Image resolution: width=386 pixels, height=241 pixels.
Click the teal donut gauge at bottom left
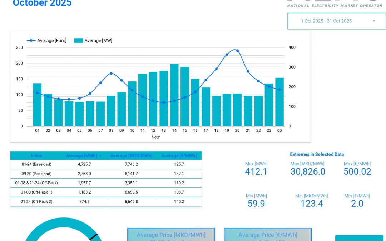pyautogui.click(x=63, y=236)
